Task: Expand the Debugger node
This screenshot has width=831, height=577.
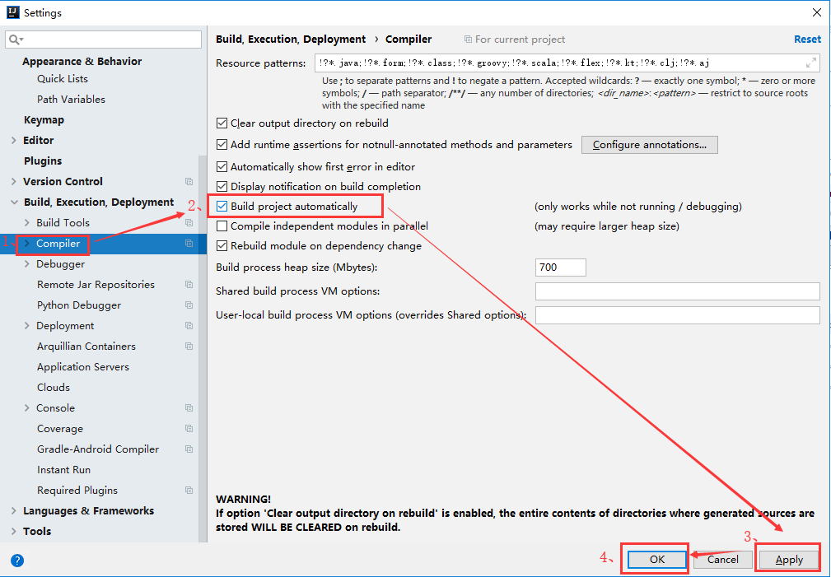Action: [27, 264]
